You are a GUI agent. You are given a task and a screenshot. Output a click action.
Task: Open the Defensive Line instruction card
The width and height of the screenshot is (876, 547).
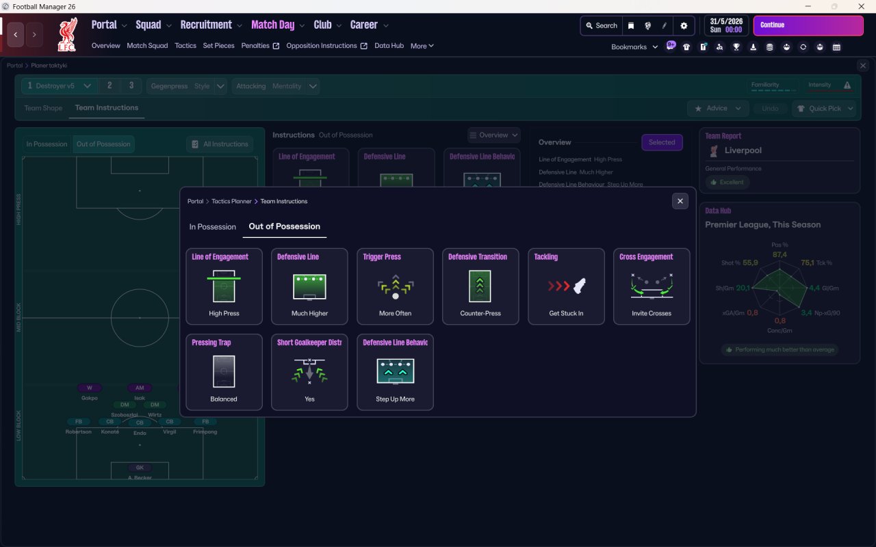click(309, 286)
